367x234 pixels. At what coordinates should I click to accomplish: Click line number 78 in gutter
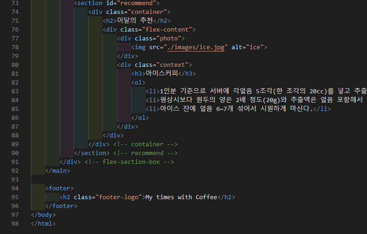pos(15,47)
